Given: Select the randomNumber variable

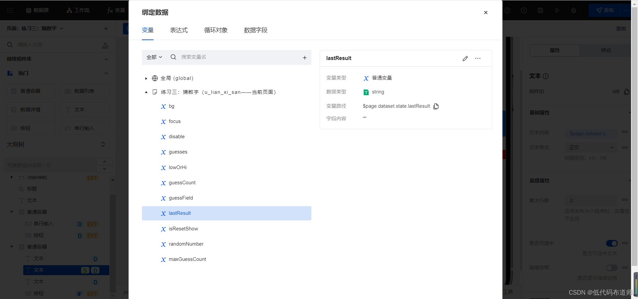Looking at the screenshot, I should coord(186,244).
